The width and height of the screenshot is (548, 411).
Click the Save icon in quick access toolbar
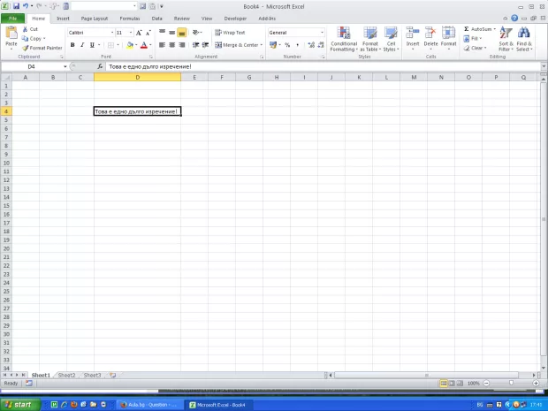[x=16, y=6]
